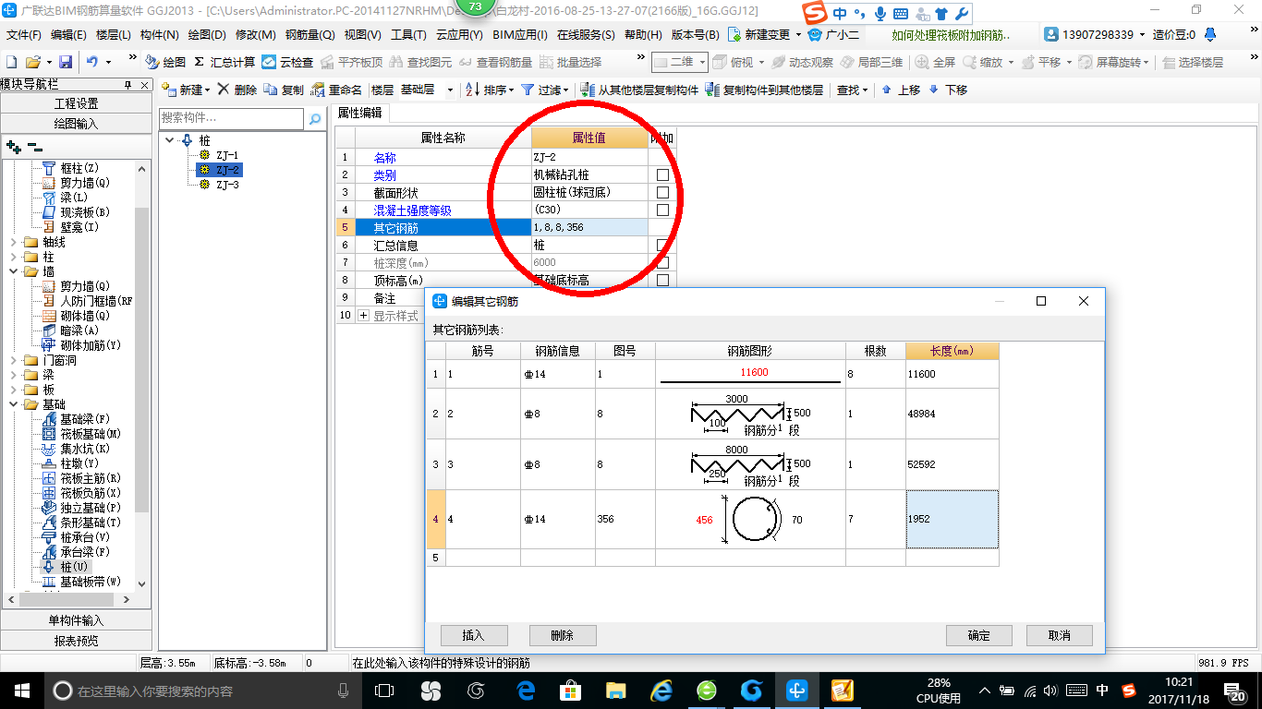Open 工程设置 panel section
Viewport: 1262px width, 709px height.
76,103
